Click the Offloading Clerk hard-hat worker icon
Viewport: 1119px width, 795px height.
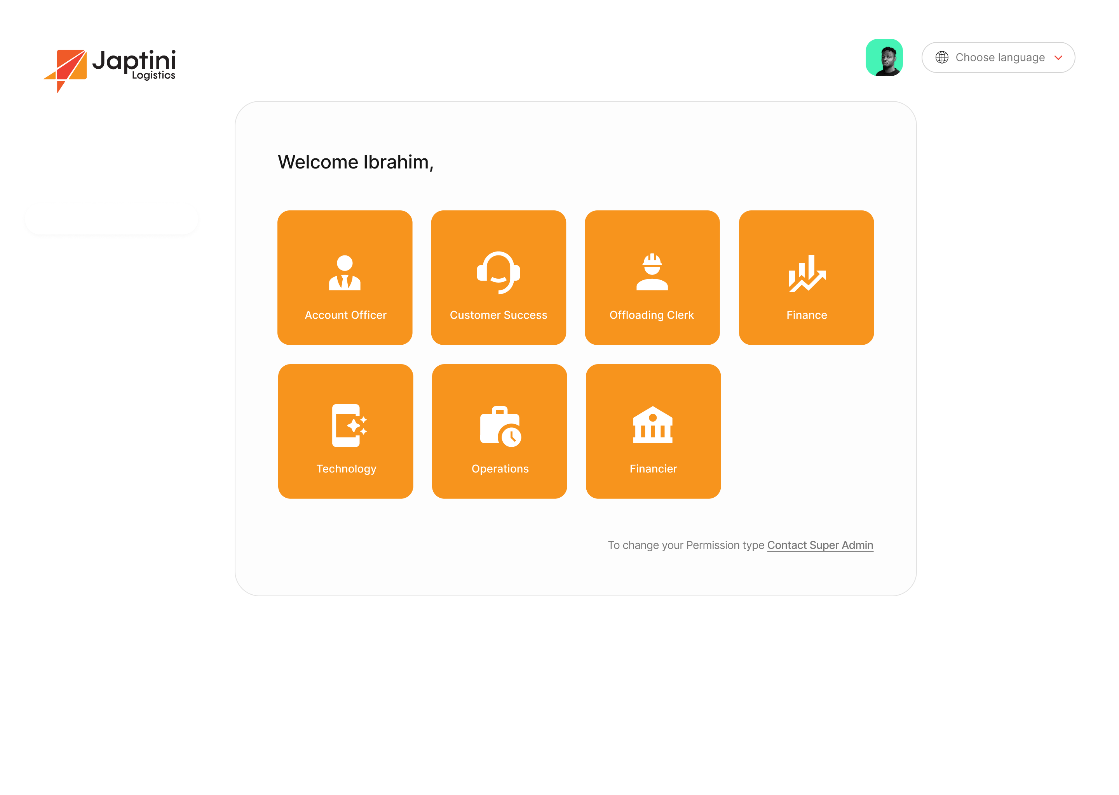pyautogui.click(x=652, y=272)
